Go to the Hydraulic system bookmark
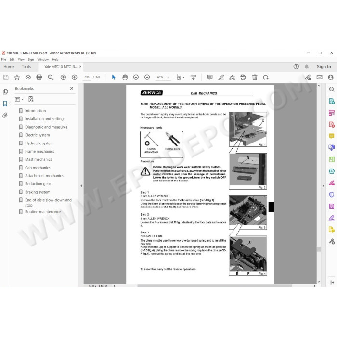This screenshot has height=337, width=337. [x=39, y=143]
